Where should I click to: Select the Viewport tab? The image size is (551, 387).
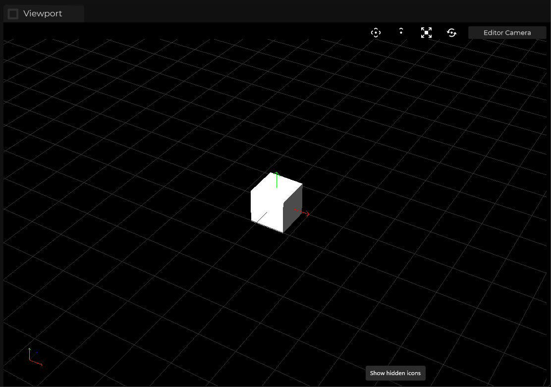pos(43,14)
